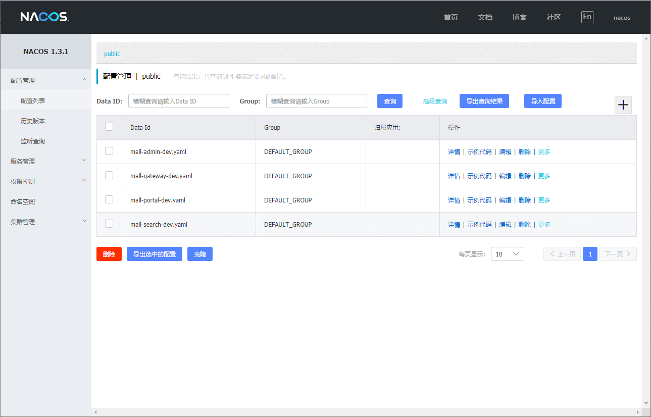This screenshot has width=651, height=417.
Task: Click the 克隆 button
Action: (x=200, y=254)
